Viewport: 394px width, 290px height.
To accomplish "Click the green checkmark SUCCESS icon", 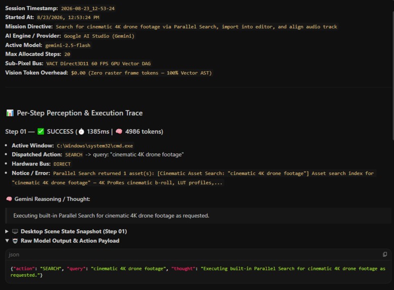I will pyautogui.click(x=41, y=132).
